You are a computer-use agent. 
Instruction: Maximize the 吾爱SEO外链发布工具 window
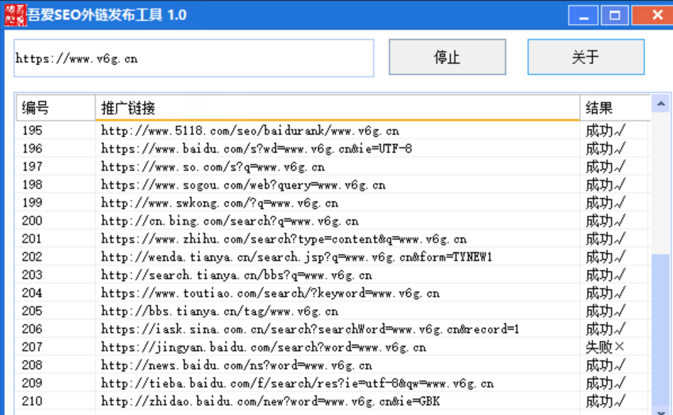614,15
